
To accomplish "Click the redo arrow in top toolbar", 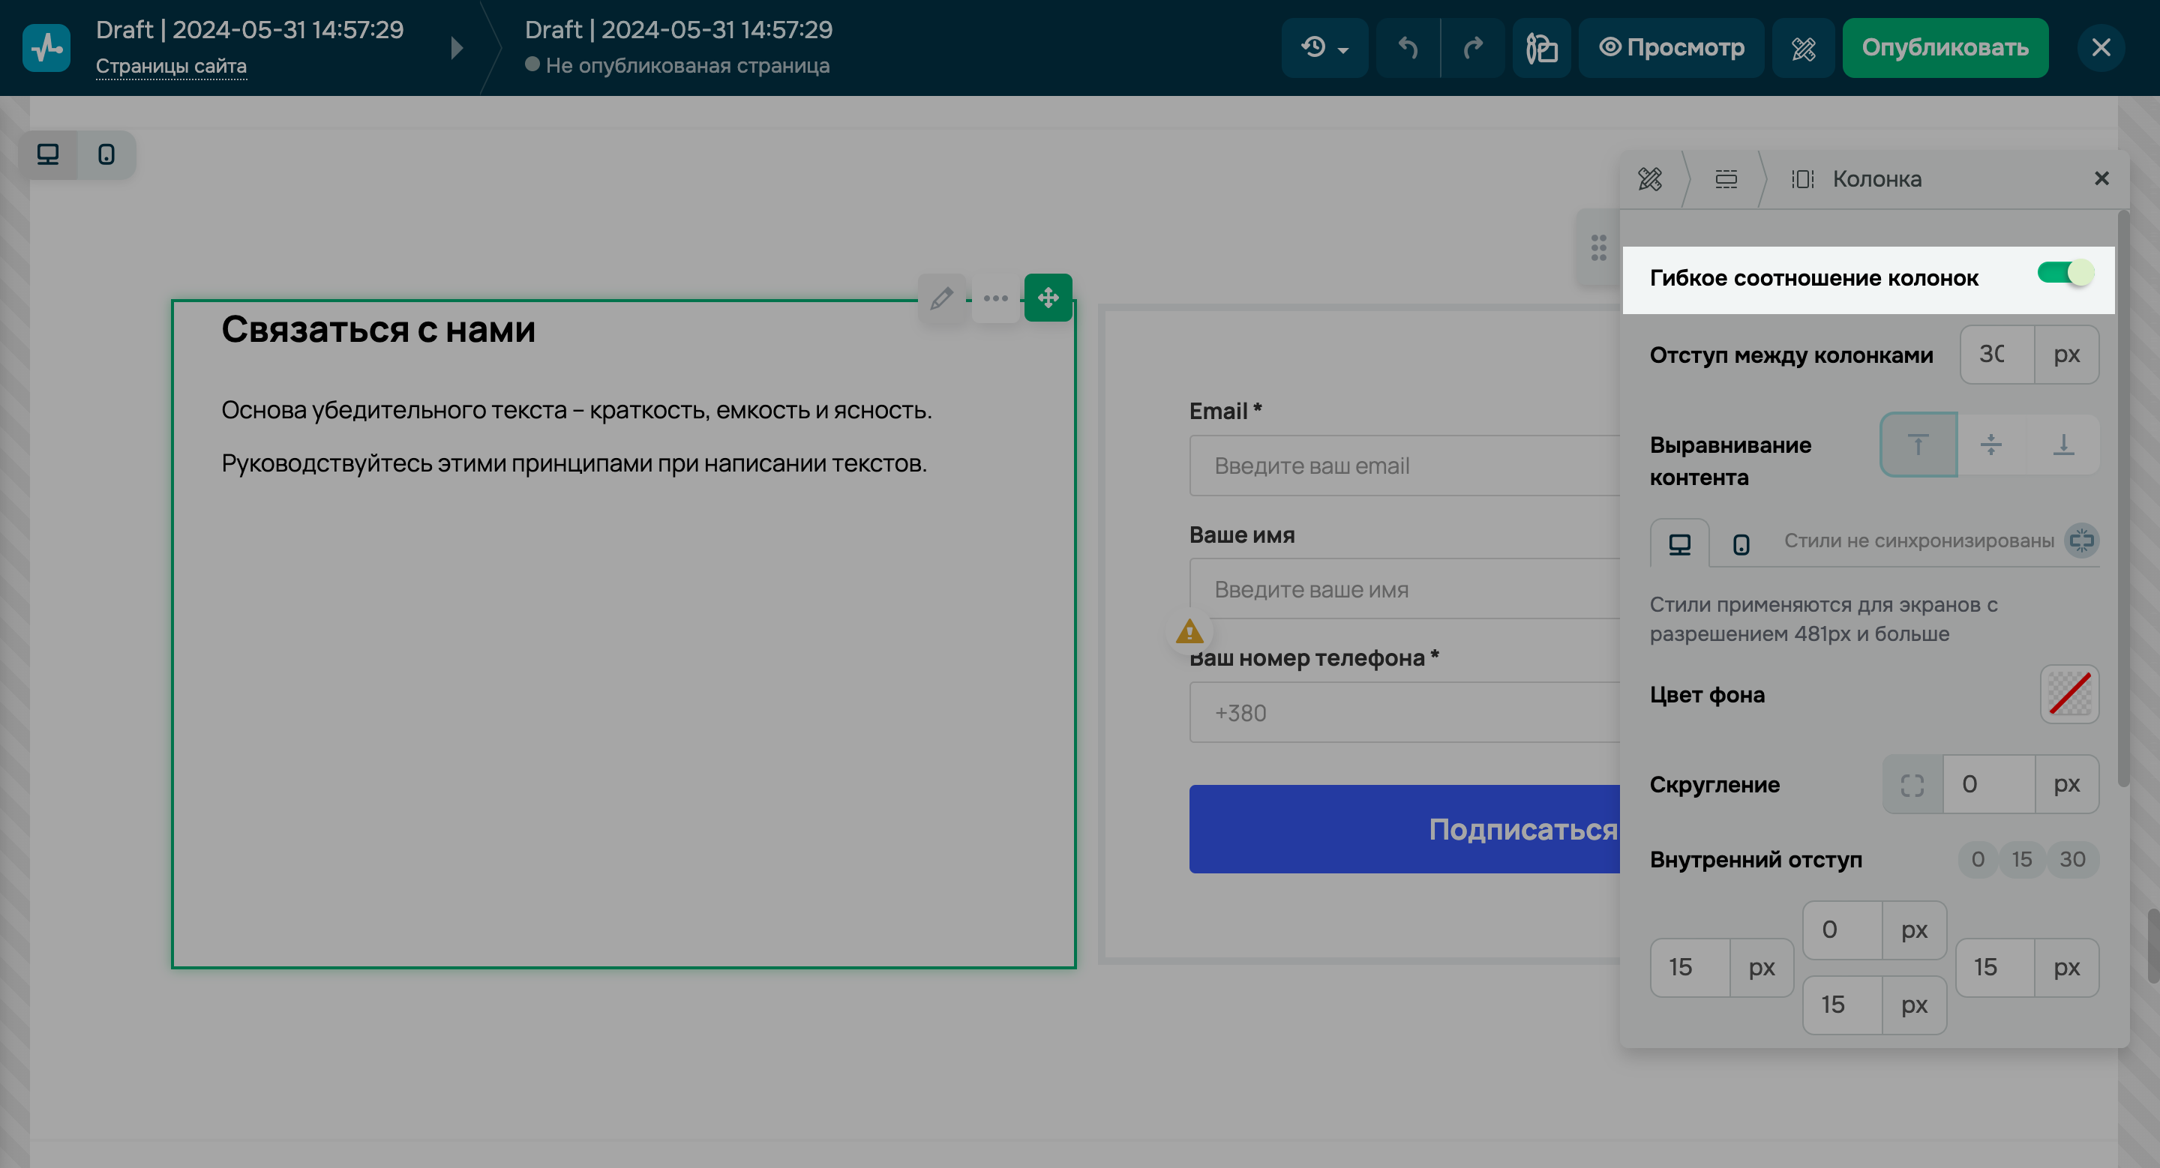I will [1472, 48].
